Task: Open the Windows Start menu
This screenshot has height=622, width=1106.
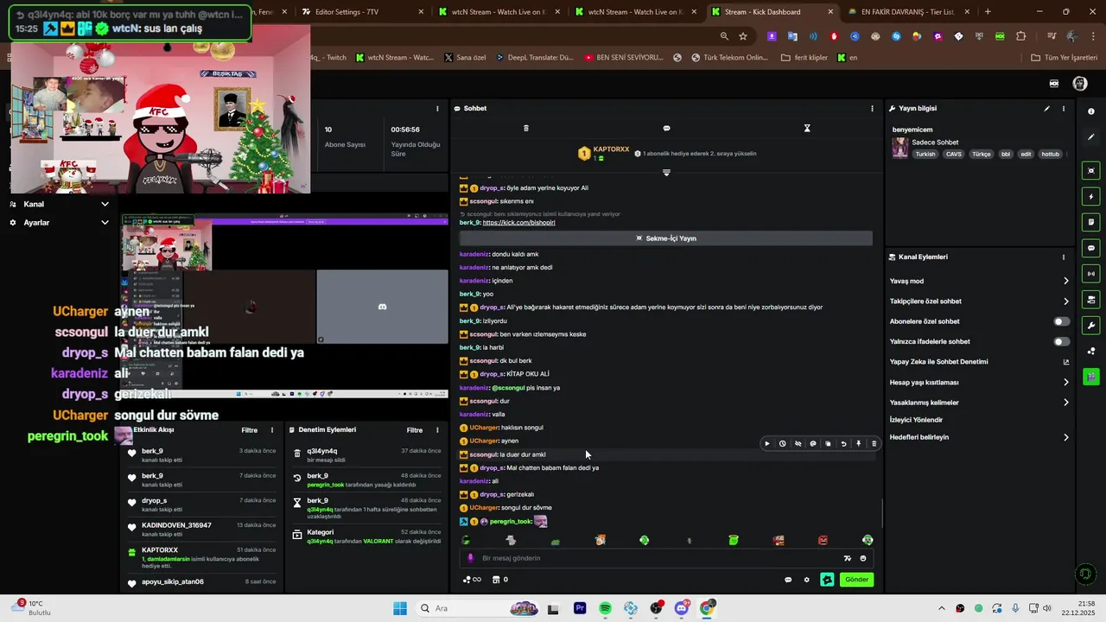Action: [400, 609]
